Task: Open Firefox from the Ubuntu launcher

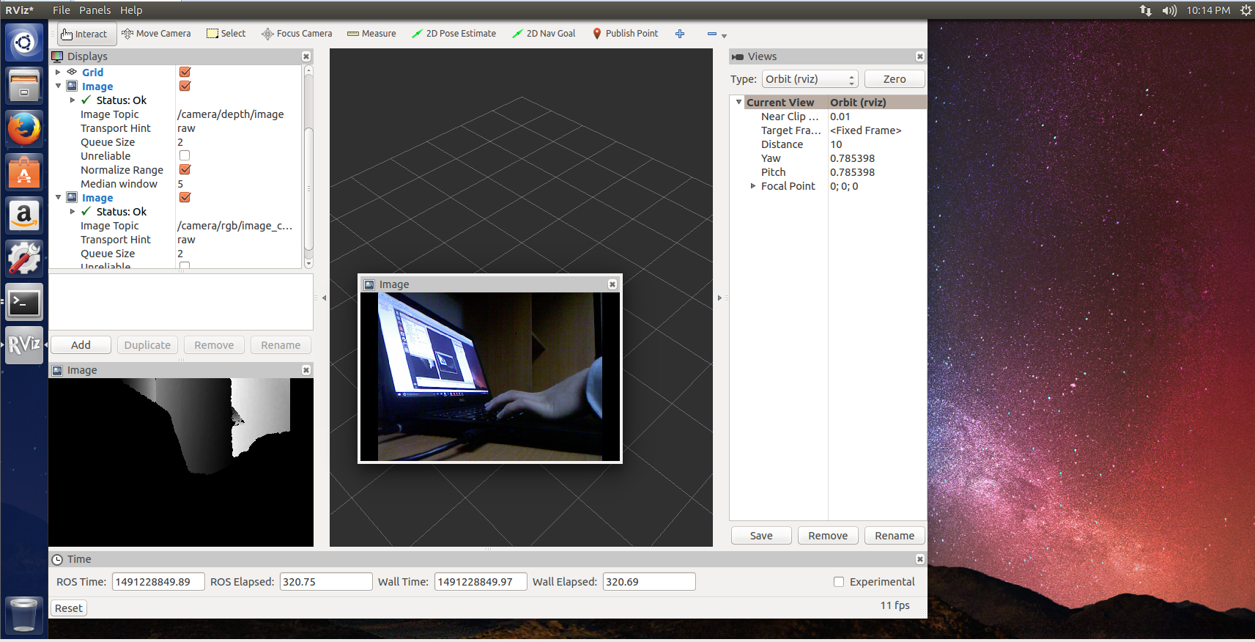Action: 24,130
